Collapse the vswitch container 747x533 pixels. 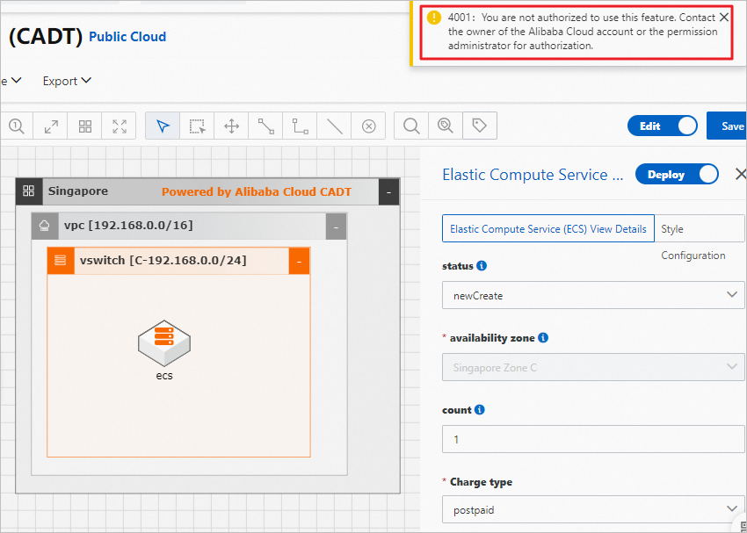coord(299,261)
